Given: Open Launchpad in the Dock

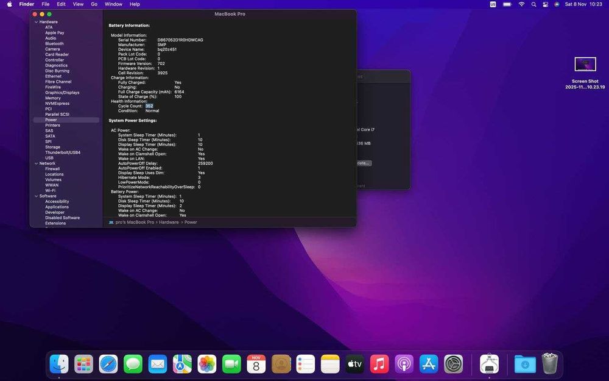Looking at the screenshot, I should point(84,365).
